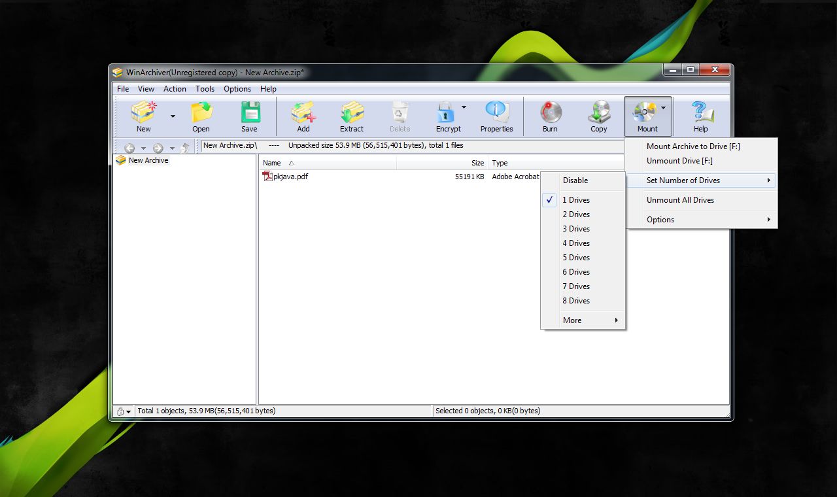Close the WinArchiver window
The image size is (837, 497).
coord(715,69)
